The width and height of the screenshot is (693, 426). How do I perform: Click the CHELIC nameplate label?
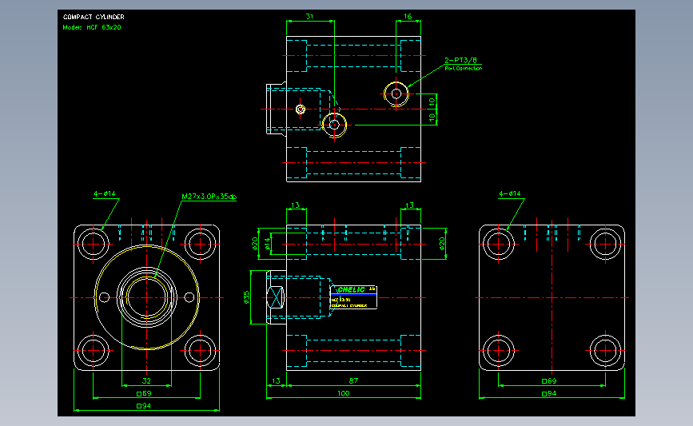pos(353,297)
